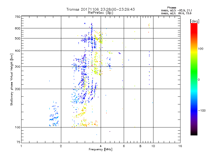Click the yellow colorbar band near 100
212x159 pixels.
194,52
